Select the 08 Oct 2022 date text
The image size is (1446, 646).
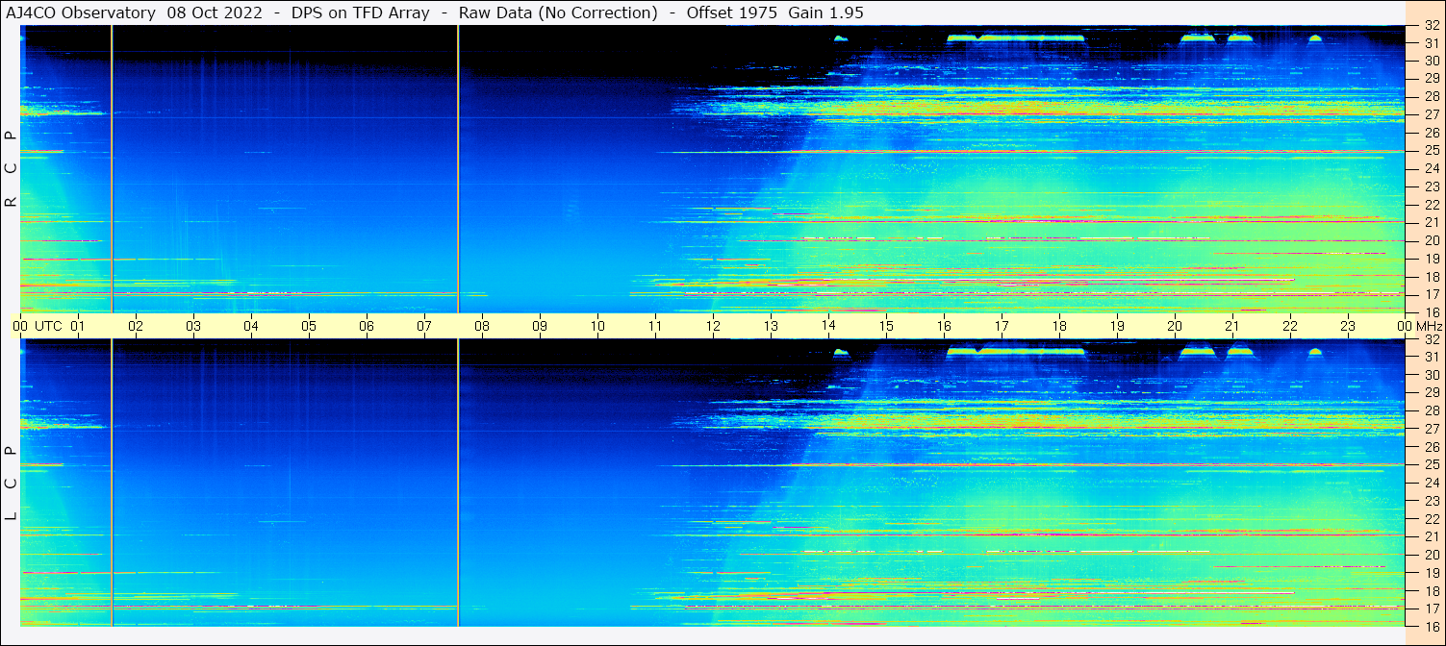point(215,12)
